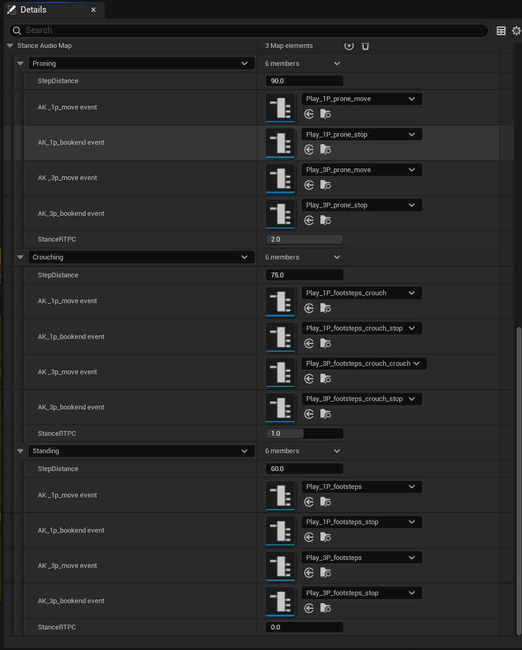Click Play_1P_footsteps_crouch event thumbnail

[x=280, y=301]
